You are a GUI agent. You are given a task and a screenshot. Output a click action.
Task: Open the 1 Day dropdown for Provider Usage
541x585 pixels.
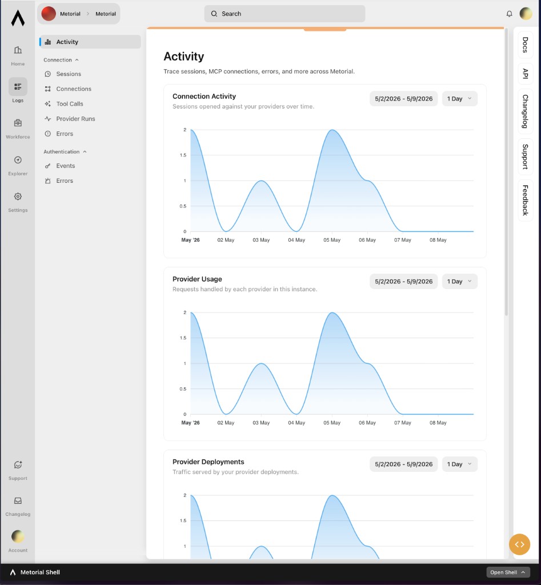click(459, 281)
